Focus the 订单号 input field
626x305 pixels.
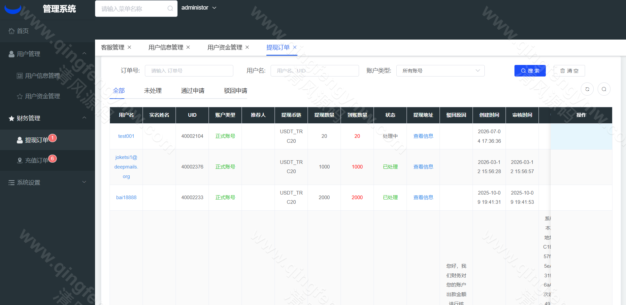click(189, 71)
